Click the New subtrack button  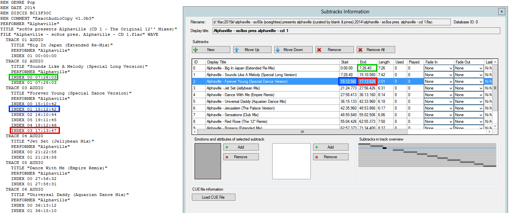[211, 50]
